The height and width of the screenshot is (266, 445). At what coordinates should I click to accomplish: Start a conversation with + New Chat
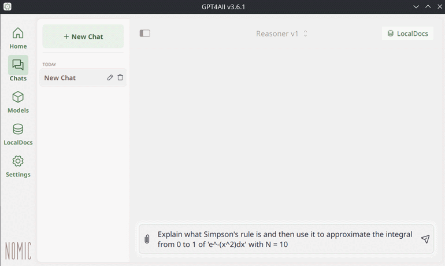tap(83, 36)
